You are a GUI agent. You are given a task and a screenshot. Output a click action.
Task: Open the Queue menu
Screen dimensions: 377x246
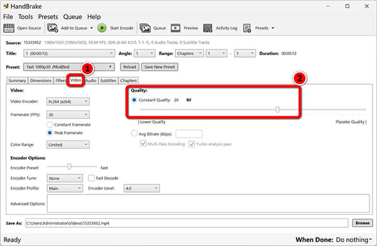pyautogui.click(x=73, y=17)
